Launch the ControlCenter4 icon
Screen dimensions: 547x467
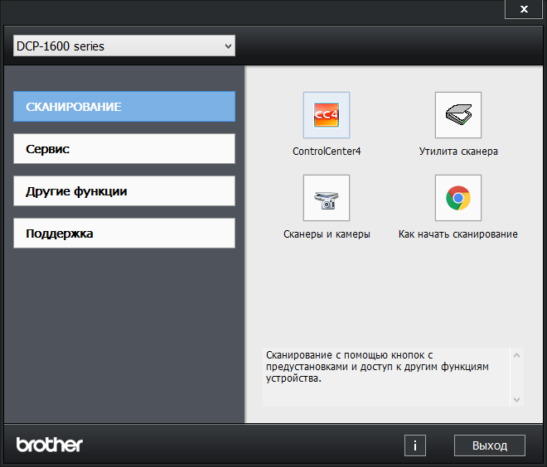tap(327, 115)
